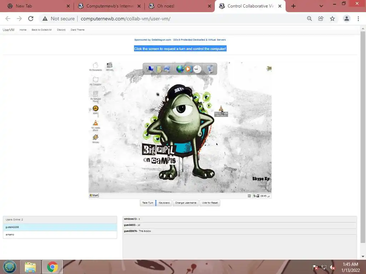The height and width of the screenshot is (274, 366).
Task: Click the VM tray language indicator
Action: click(249, 196)
